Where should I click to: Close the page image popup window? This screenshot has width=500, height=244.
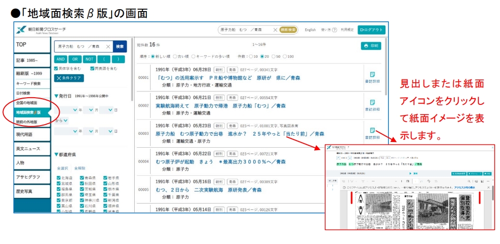pos(492,147)
